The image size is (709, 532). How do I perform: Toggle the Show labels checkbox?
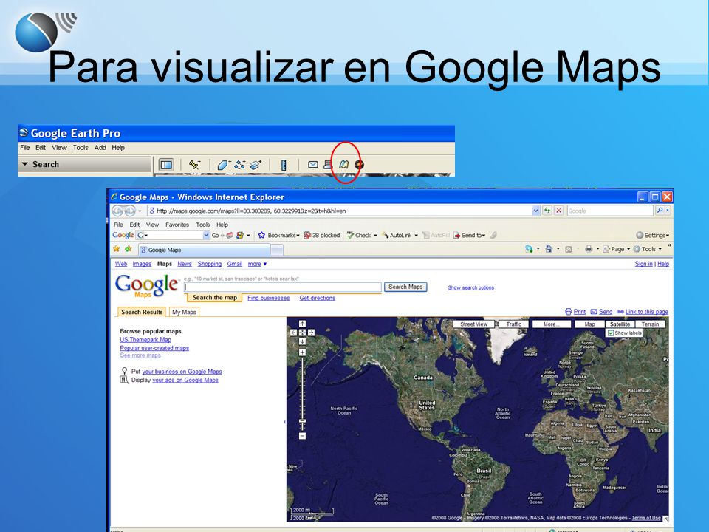611,333
